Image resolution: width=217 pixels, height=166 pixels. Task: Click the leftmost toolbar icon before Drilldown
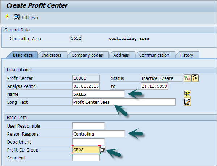point(7,17)
